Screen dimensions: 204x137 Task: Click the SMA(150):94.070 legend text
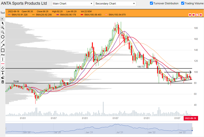(x=117, y=15)
